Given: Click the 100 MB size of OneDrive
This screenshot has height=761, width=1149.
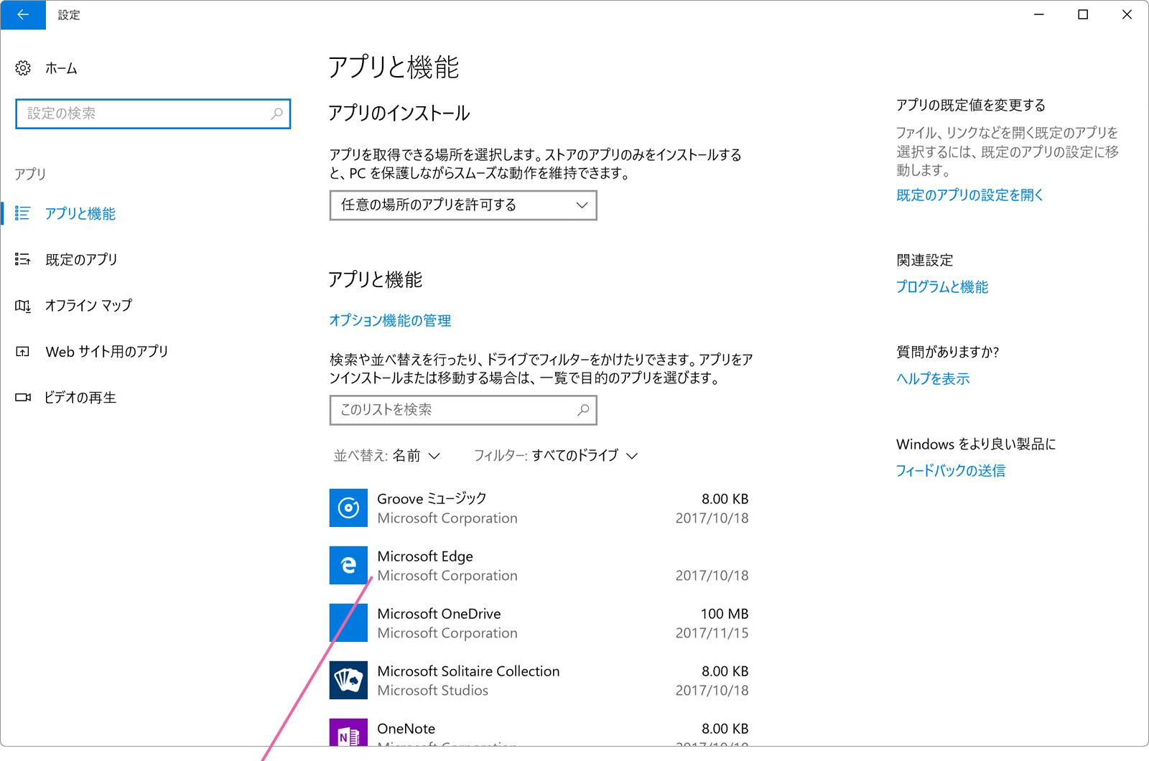Looking at the screenshot, I should [x=725, y=614].
